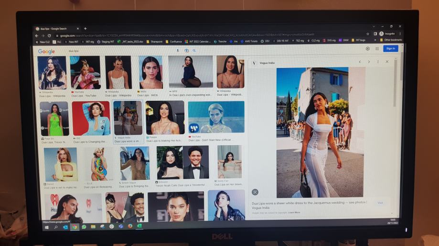Open 'Dua Lipa - YouTube' thumbnail
This screenshot has height=246, width=439.
(85, 73)
